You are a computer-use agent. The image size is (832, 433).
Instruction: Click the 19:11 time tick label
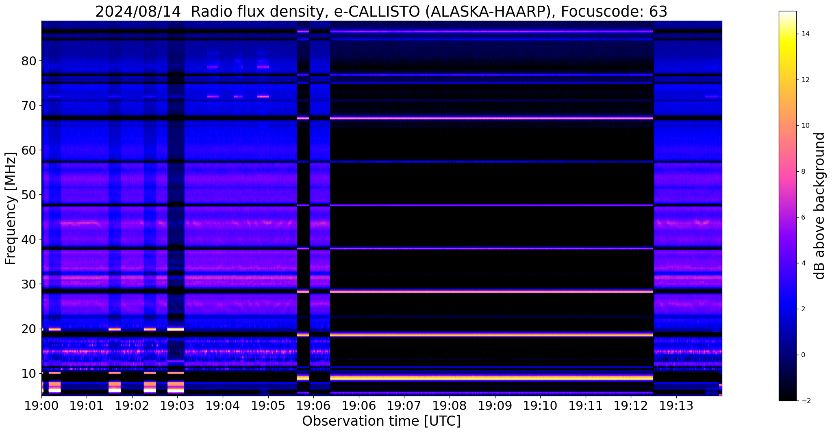pyautogui.click(x=586, y=405)
